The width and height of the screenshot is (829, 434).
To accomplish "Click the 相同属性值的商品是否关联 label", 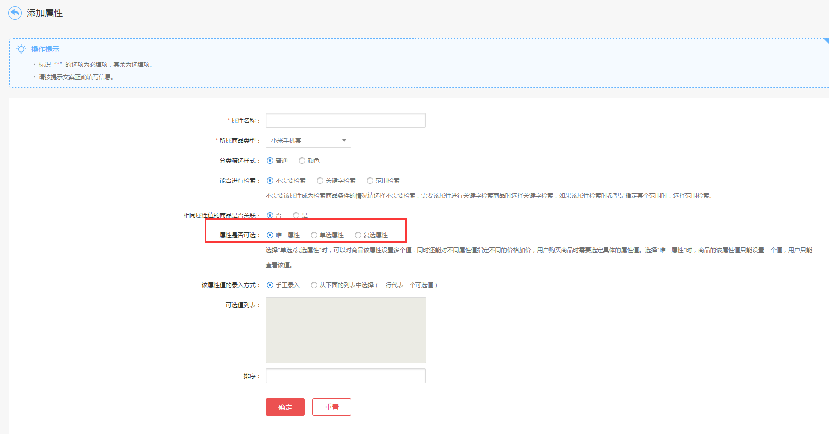I will [x=222, y=216].
